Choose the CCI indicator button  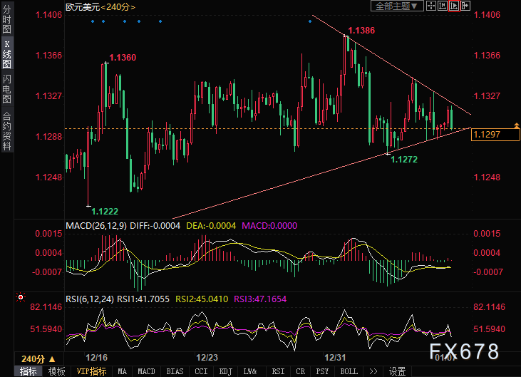201,371
